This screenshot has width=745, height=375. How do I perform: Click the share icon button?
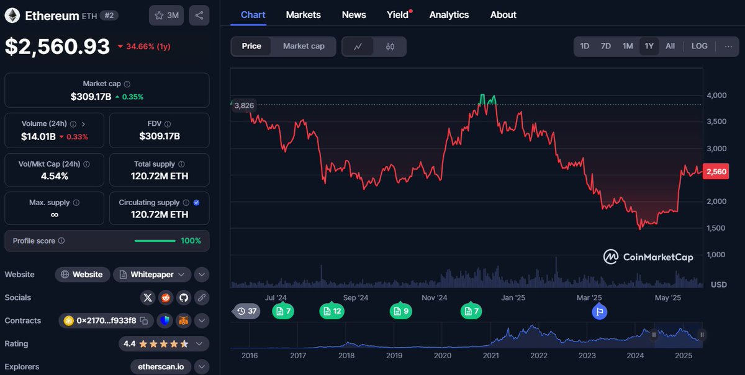click(199, 15)
